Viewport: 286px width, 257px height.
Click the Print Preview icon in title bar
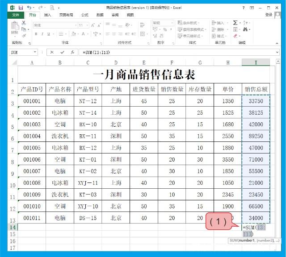tap(52, 8)
